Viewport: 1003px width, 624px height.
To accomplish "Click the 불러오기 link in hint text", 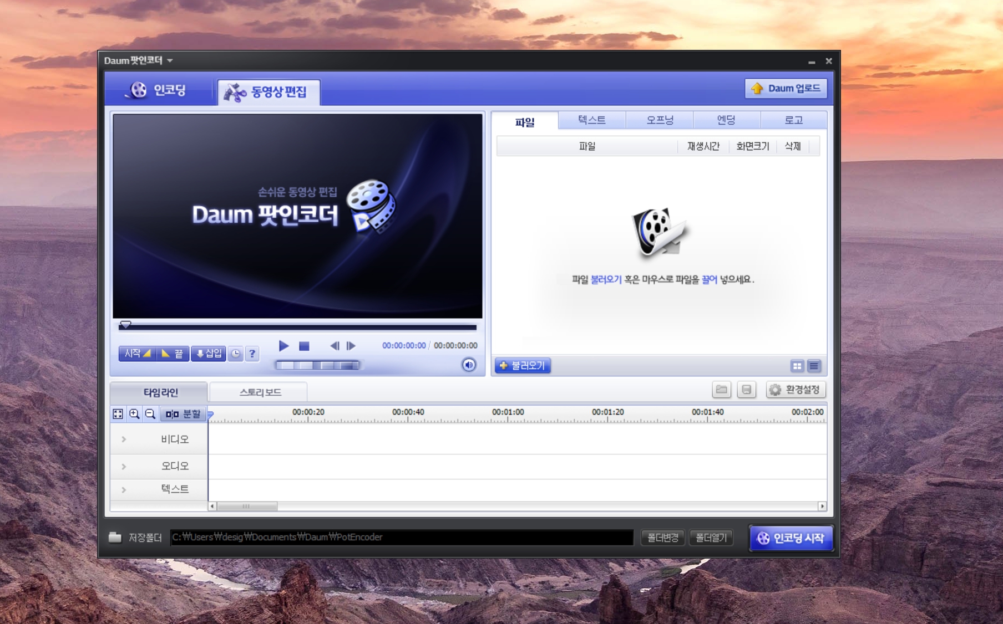I will pyautogui.click(x=606, y=280).
